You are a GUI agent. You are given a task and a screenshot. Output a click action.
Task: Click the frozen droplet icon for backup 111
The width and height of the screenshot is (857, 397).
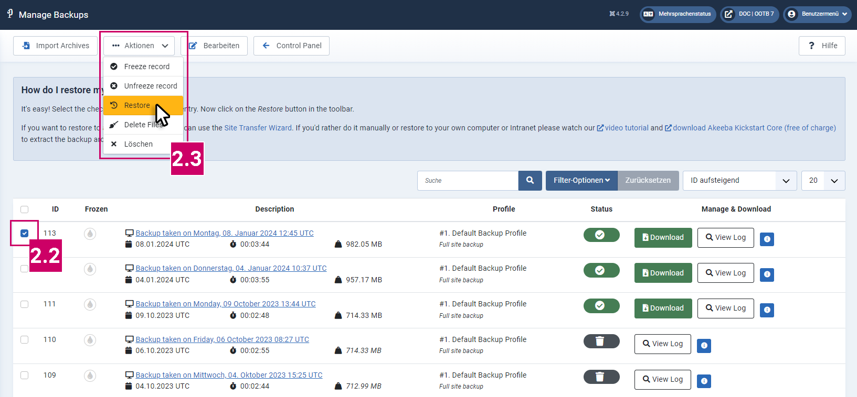[x=90, y=304]
